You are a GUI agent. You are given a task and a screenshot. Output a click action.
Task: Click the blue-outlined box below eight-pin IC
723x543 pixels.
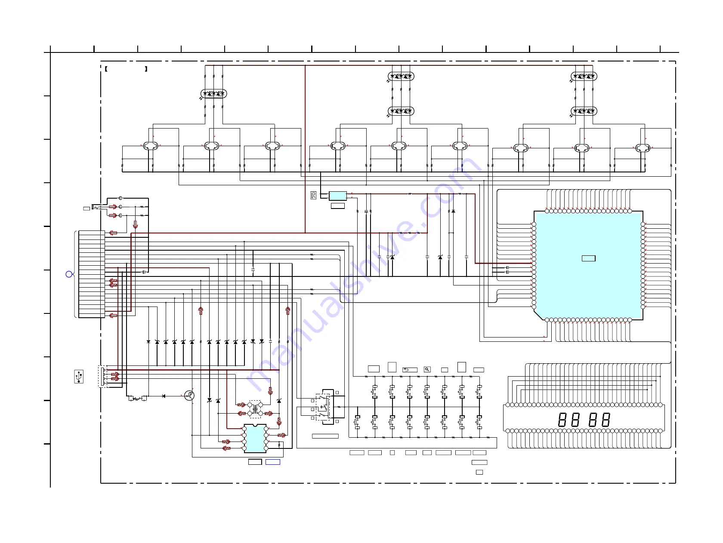point(273,462)
